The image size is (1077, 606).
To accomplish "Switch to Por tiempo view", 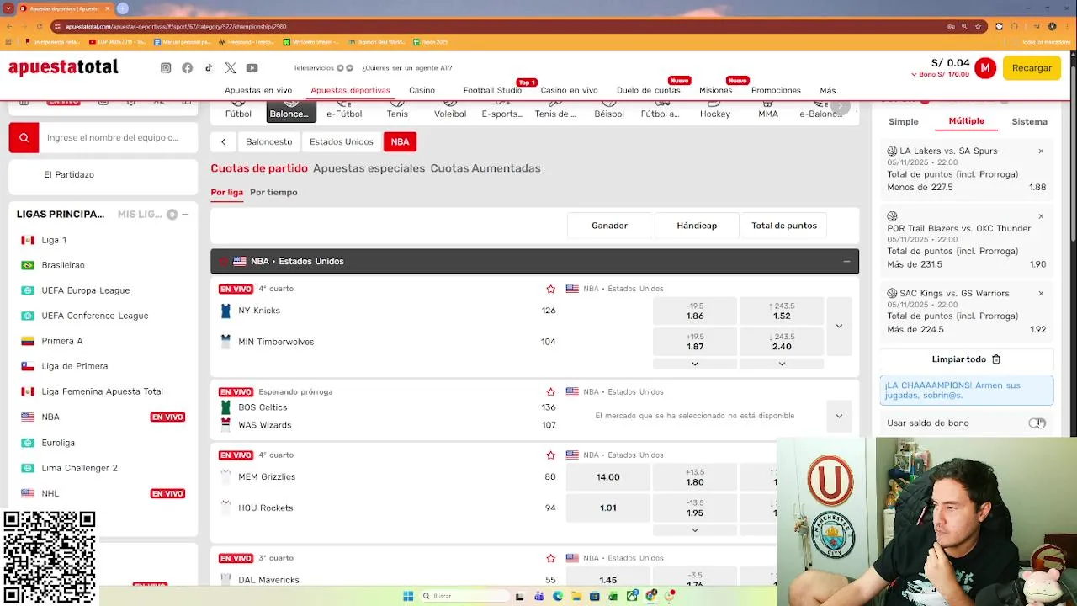I will 273,193.
